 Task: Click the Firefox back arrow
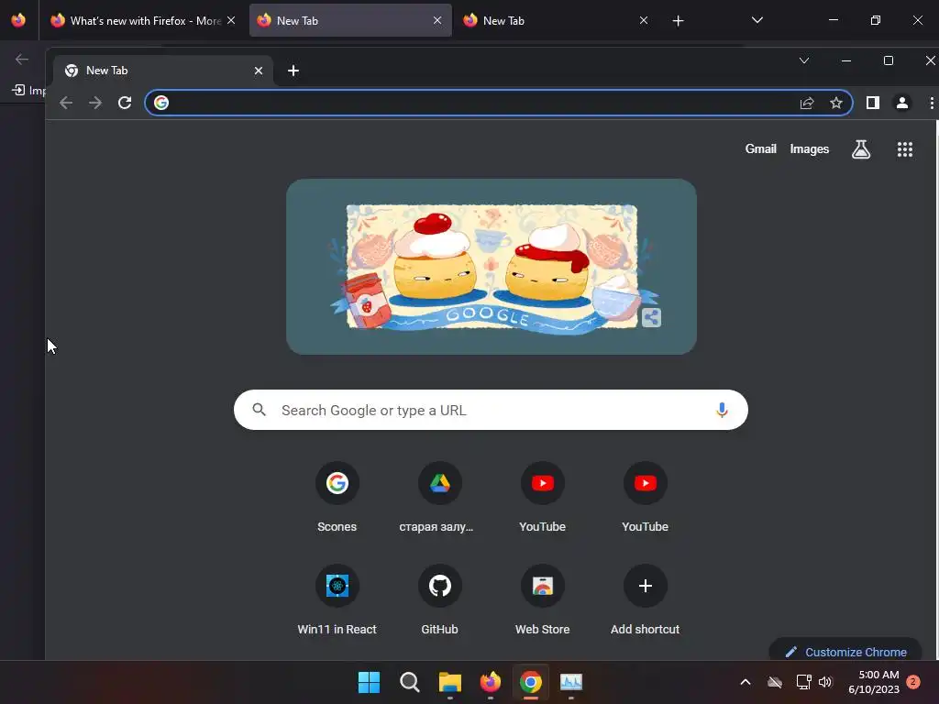22,59
